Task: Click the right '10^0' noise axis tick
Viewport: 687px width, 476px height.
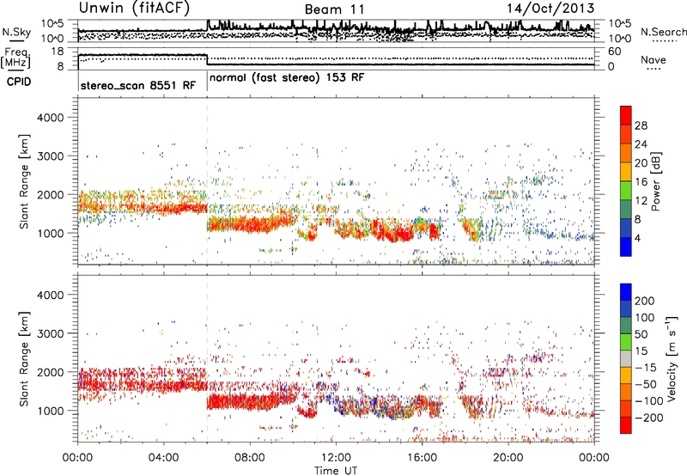Action: (620, 39)
